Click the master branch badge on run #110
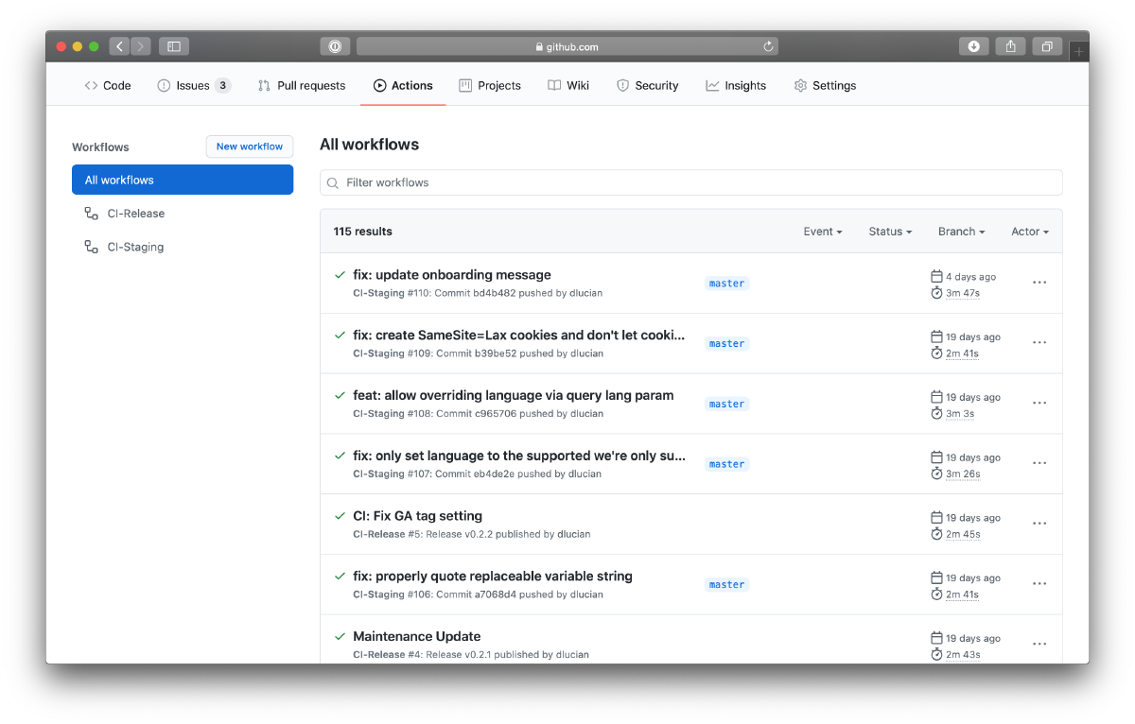The height and width of the screenshot is (724, 1135). click(725, 283)
